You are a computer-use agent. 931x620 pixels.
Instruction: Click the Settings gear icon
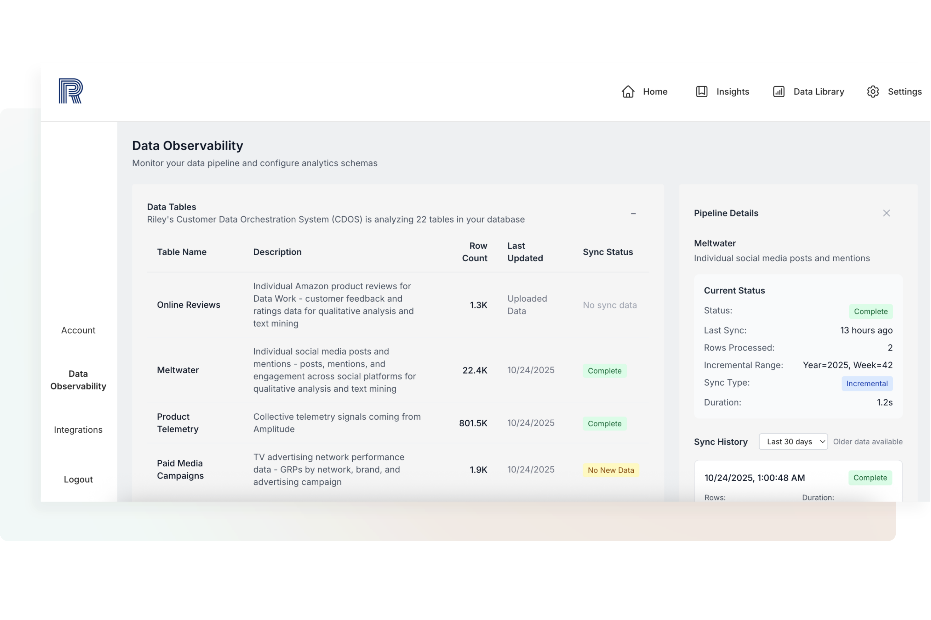(x=873, y=92)
